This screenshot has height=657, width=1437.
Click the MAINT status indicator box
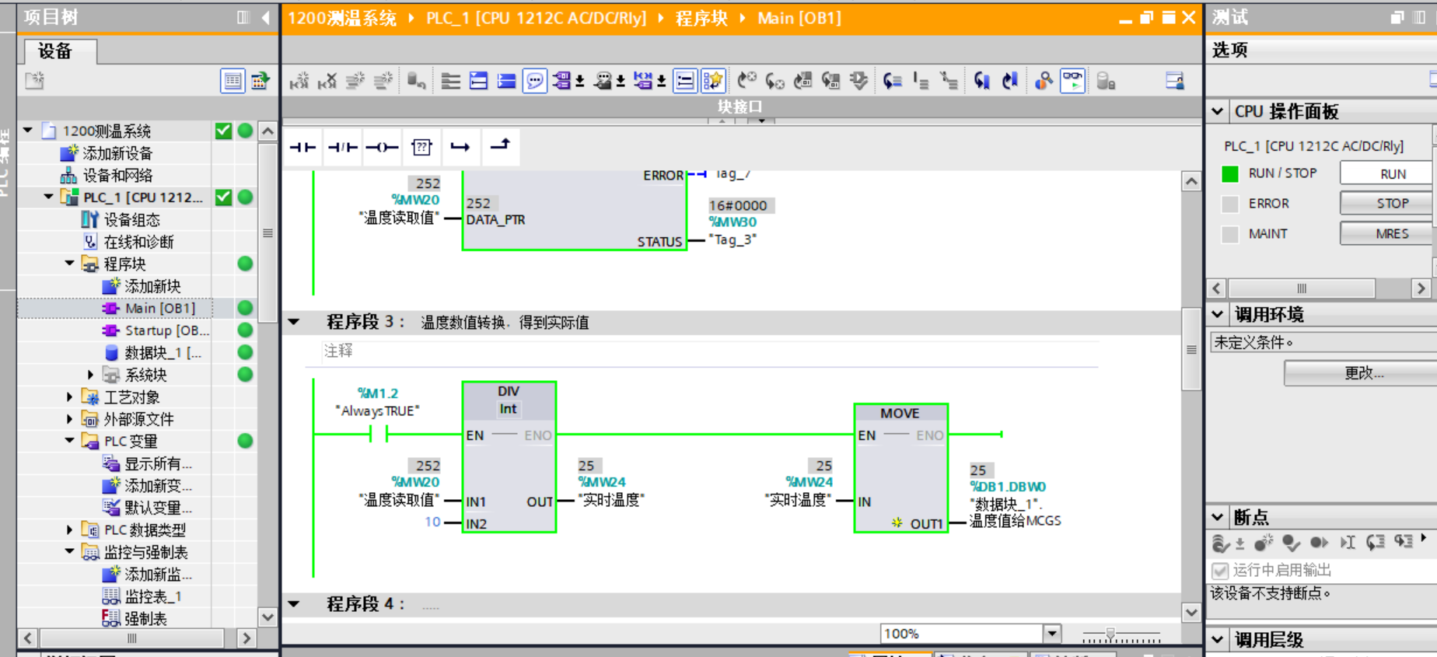coord(1230,234)
